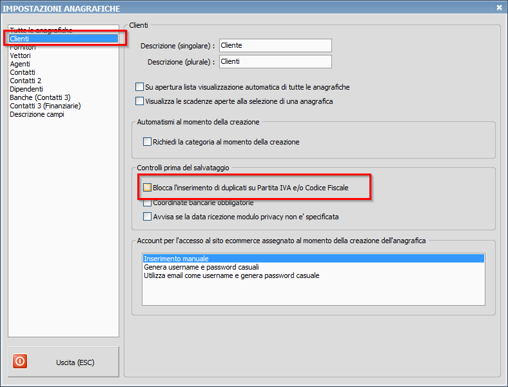Image resolution: width=508 pixels, height=387 pixels.
Task: Enable Avvisa se data privacy non specificata
Action: pyautogui.click(x=147, y=216)
